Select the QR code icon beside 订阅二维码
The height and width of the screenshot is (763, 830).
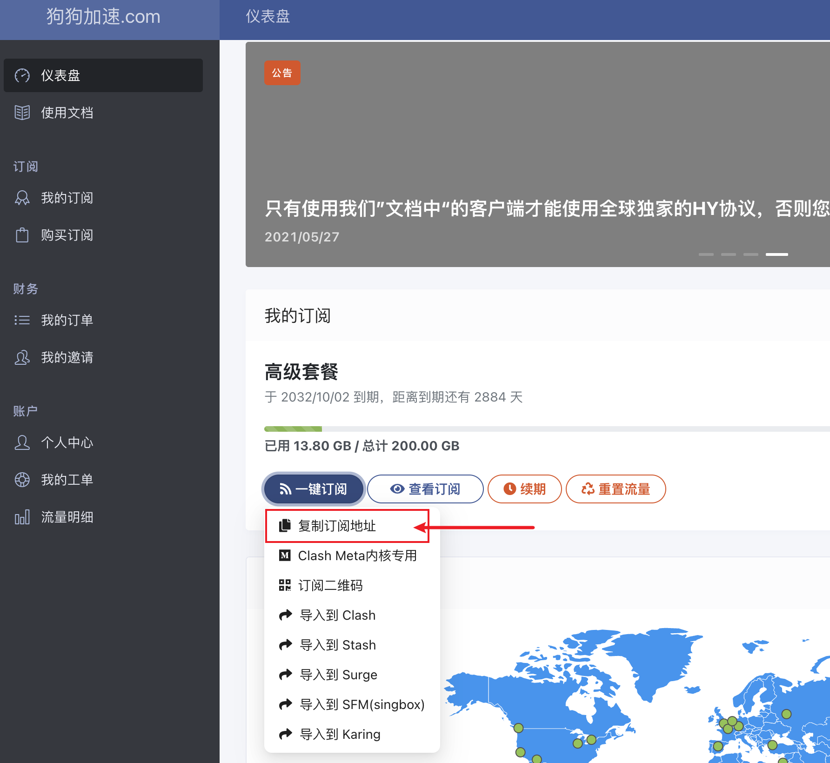coord(285,585)
